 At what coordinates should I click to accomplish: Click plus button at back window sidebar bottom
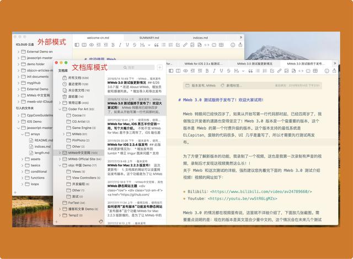click(x=15, y=192)
